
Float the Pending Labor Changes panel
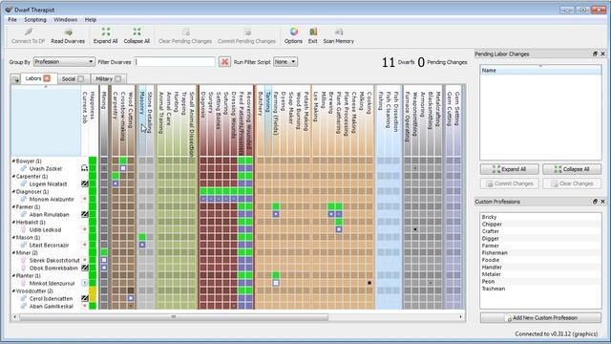[x=595, y=54]
